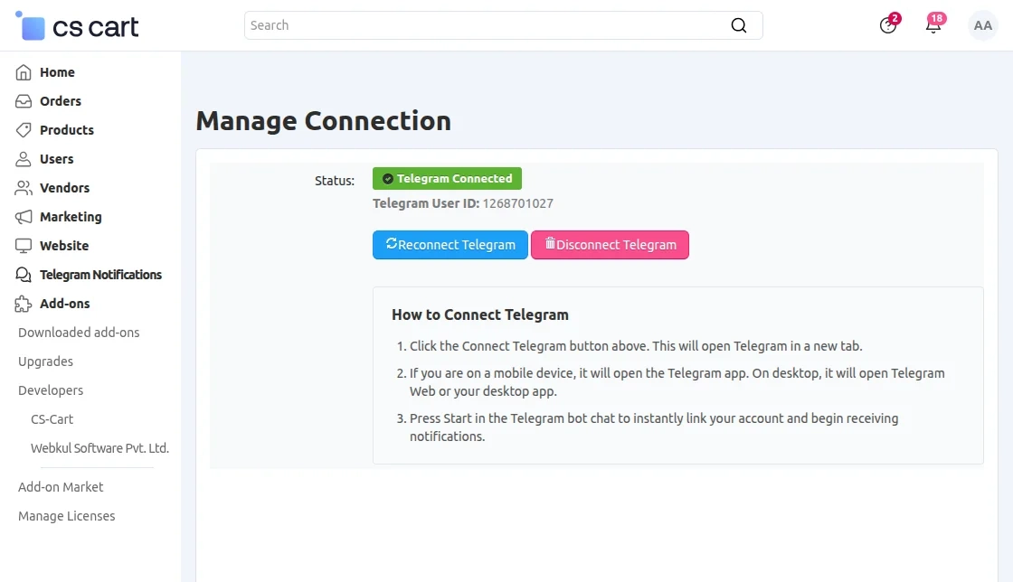Open the Upgrades submenu link
This screenshot has height=582, width=1013.
(45, 361)
